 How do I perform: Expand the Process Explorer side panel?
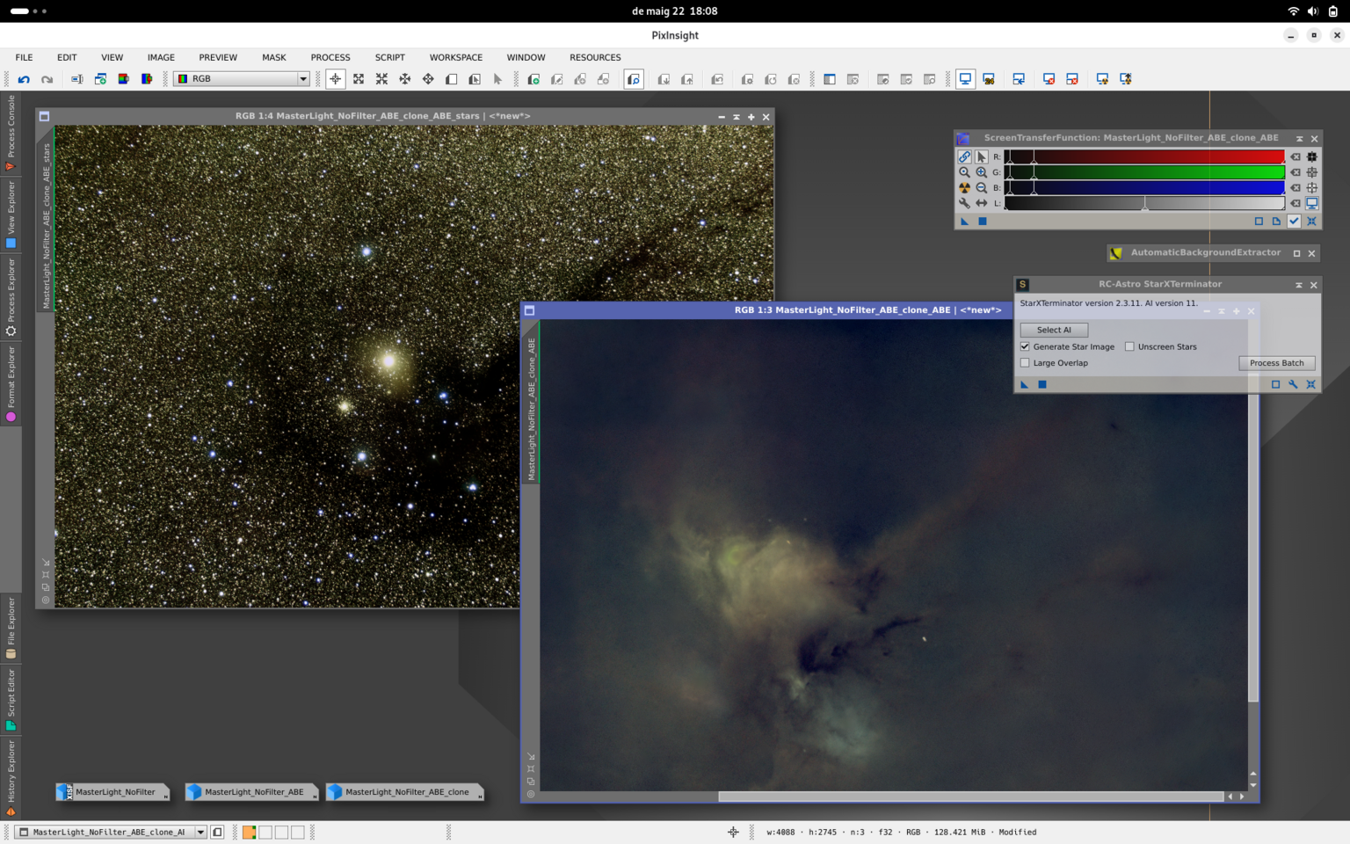[11, 296]
